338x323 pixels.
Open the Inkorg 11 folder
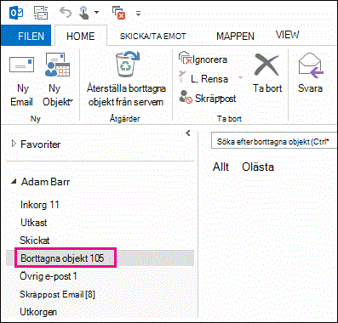pos(40,205)
